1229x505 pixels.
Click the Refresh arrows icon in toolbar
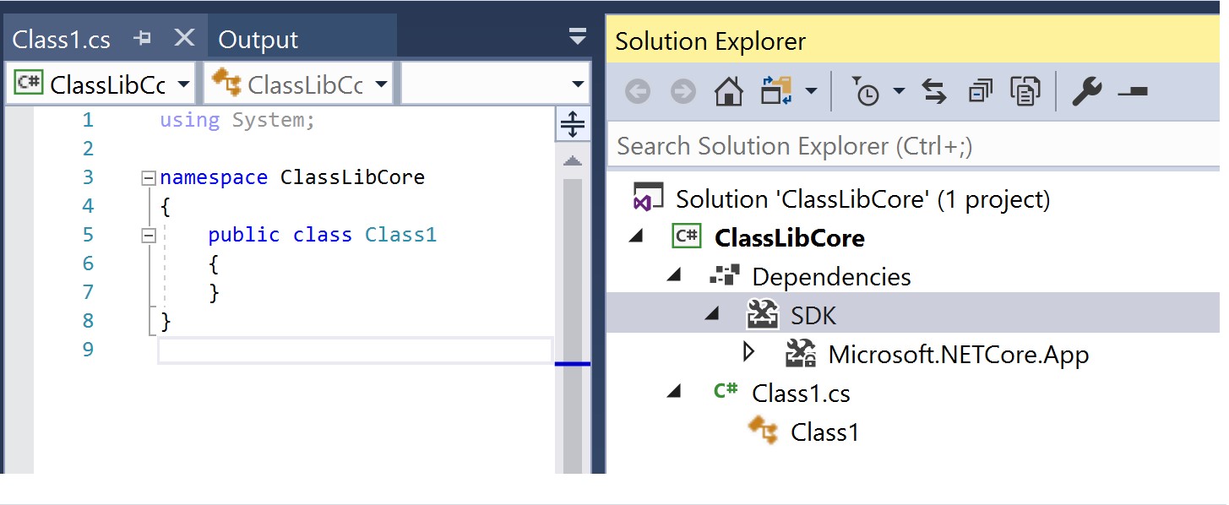[x=933, y=91]
